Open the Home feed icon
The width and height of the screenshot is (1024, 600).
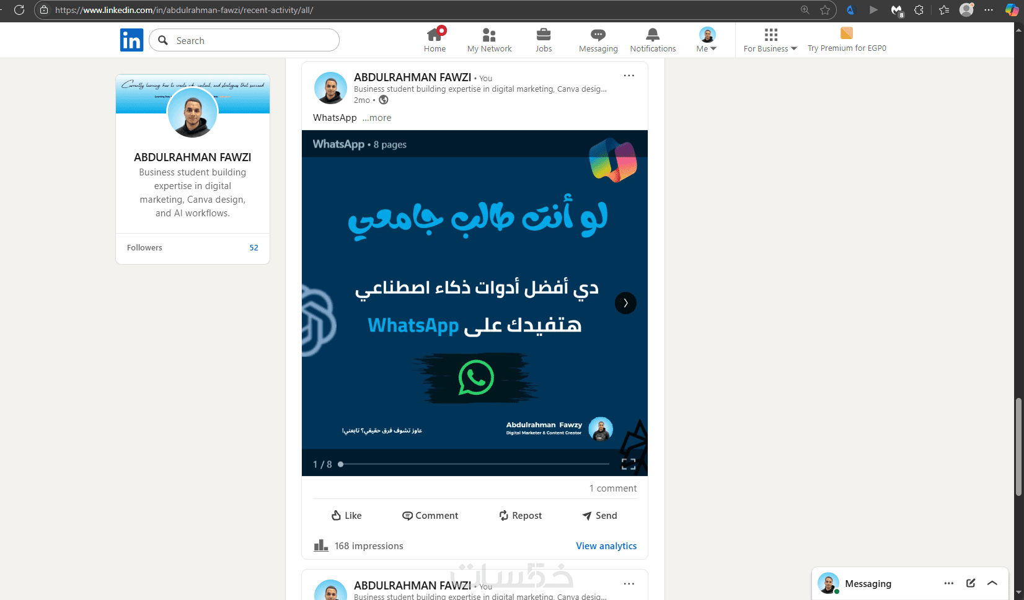pyautogui.click(x=435, y=40)
